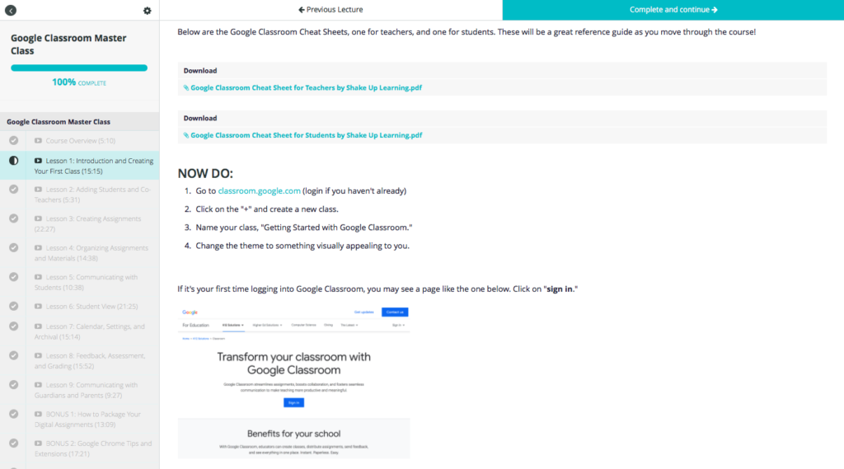Open classroom.google.com link
This screenshot has width=844, height=469.
click(259, 190)
